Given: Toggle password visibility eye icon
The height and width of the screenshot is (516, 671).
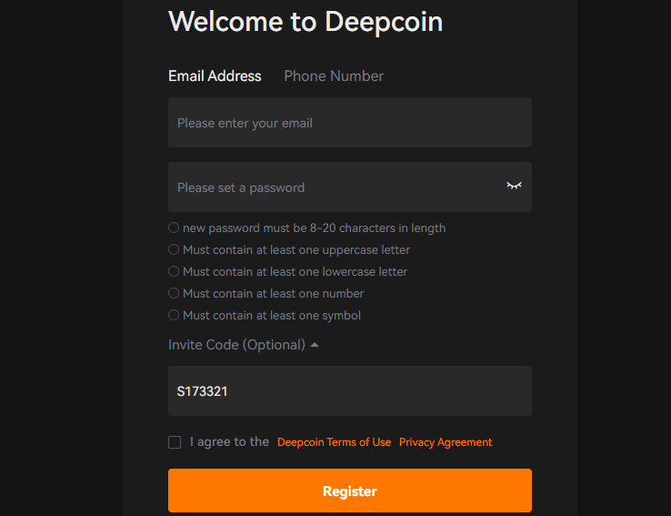Looking at the screenshot, I should click(x=514, y=186).
